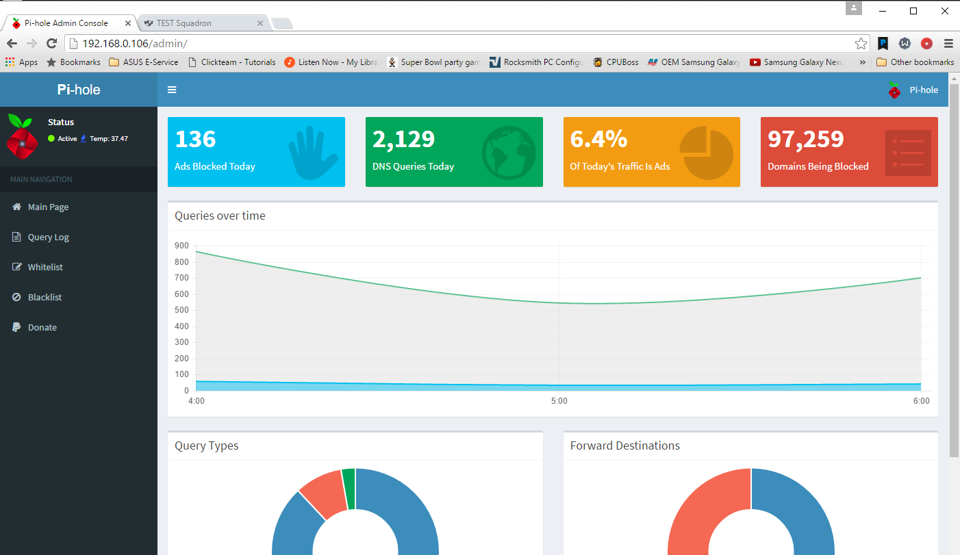
Task: Toggle the sidebar hamburger menu icon
Action: (172, 90)
